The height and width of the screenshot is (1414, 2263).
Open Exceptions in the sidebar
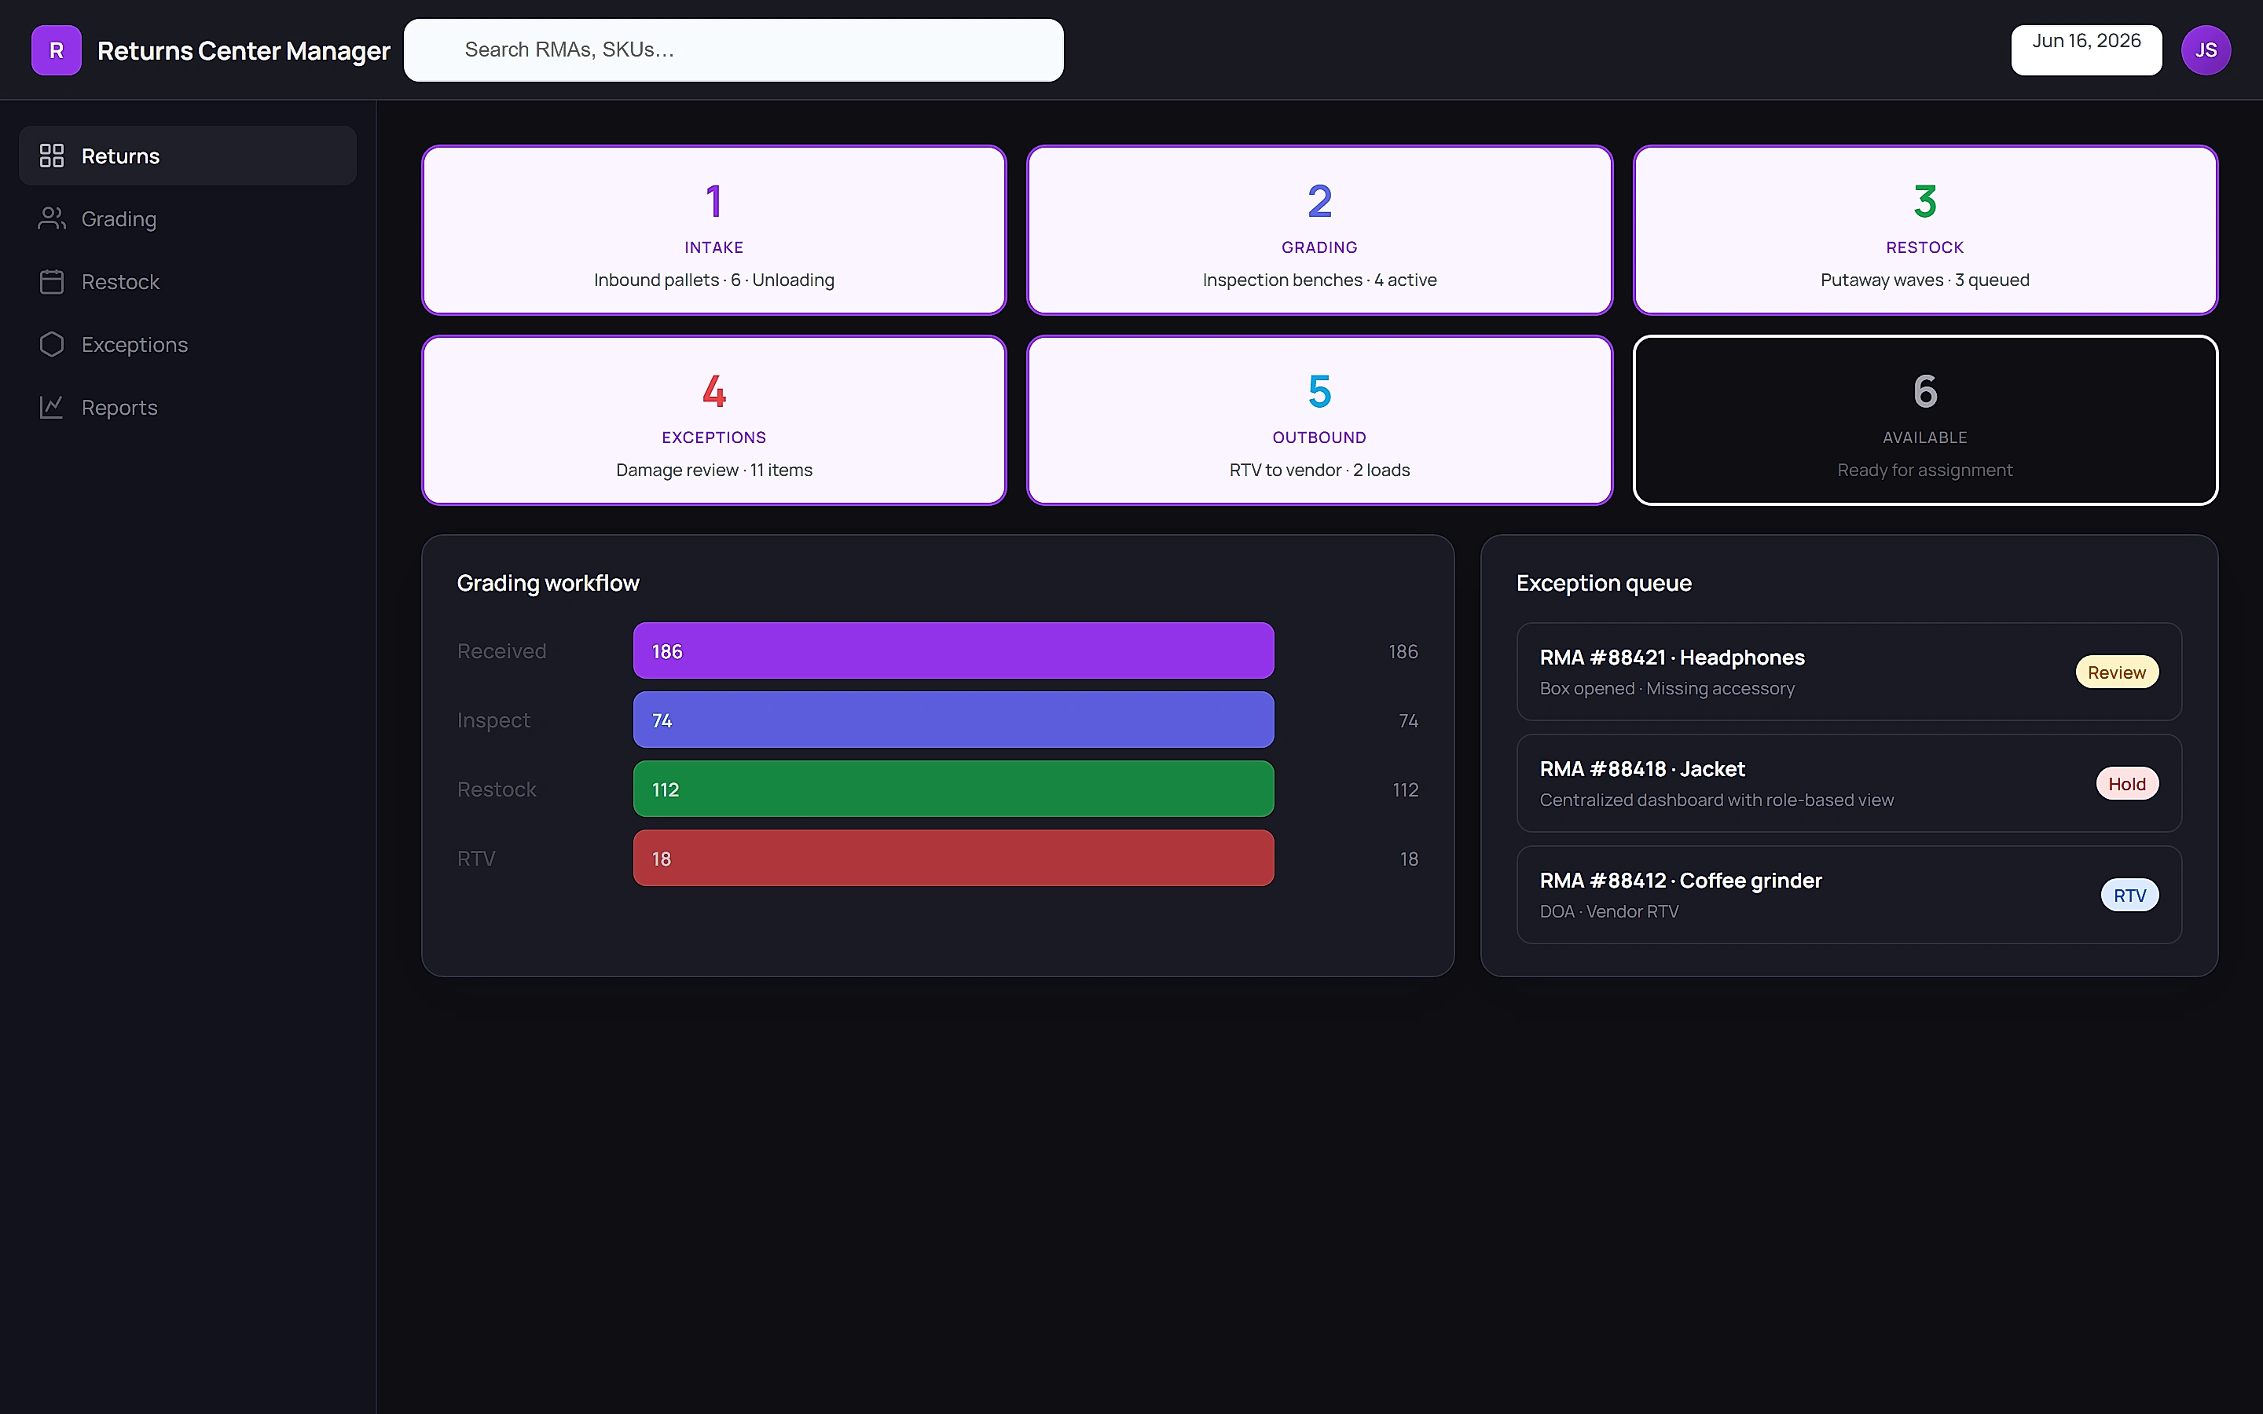coord(187,344)
